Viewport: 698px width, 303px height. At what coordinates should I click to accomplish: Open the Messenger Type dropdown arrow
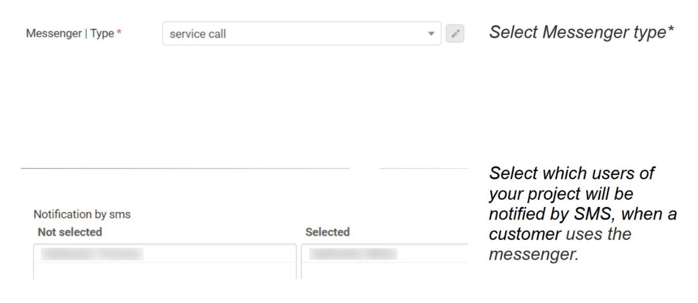coord(431,34)
